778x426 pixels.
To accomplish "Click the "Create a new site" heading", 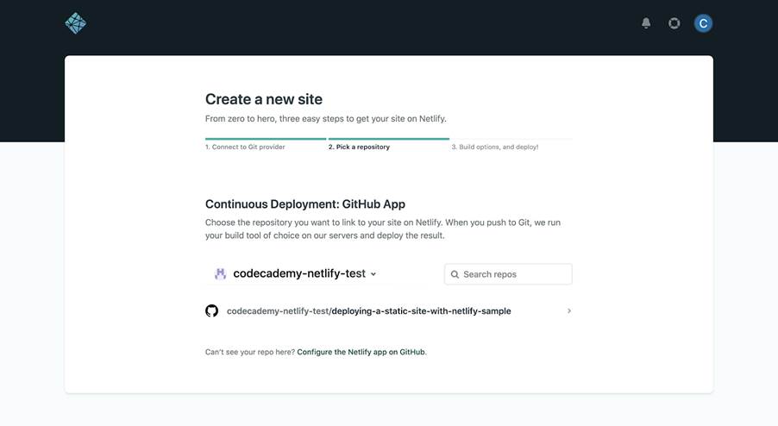I will click(x=264, y=99).
